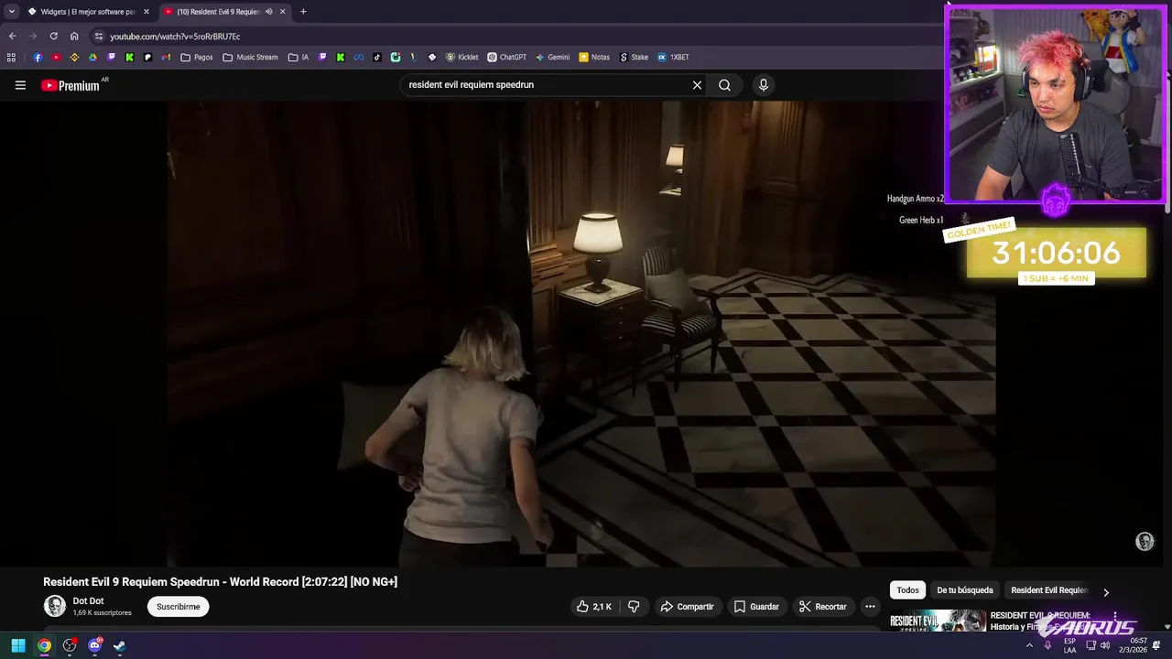Viewport: 1172px width, 659px height.
Task: Open the IA bookmarks folder
Action: coord(298,57)
